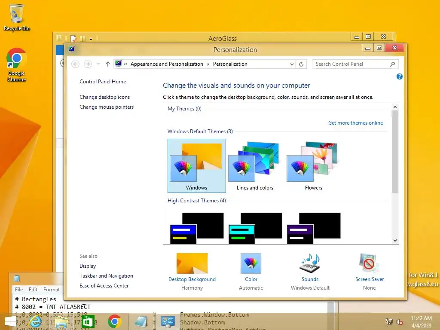This screenshot has height=330, width=440.
Task: Click the High Contrast Themes (4) header
Action: click(x=197, y=201)
